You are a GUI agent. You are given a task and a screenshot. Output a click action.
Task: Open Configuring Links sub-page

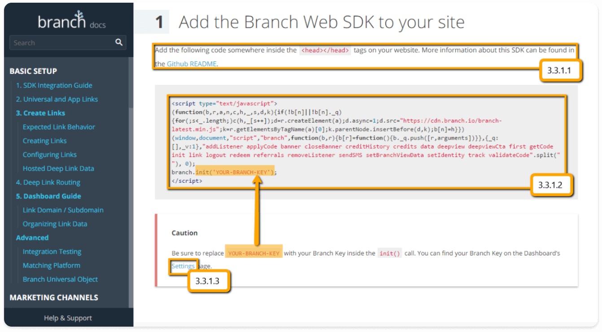[49, 155]
